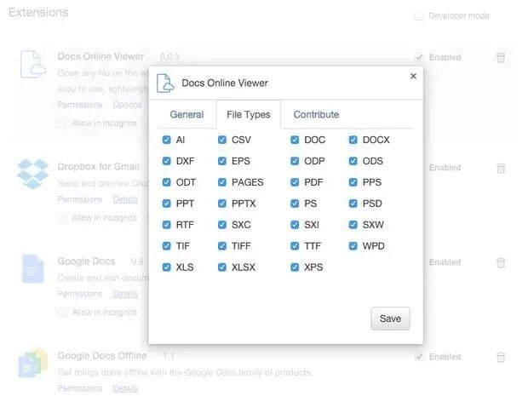The image size is (528, 396).
Task: Switch to the General tab
Action: coord(187,114)
